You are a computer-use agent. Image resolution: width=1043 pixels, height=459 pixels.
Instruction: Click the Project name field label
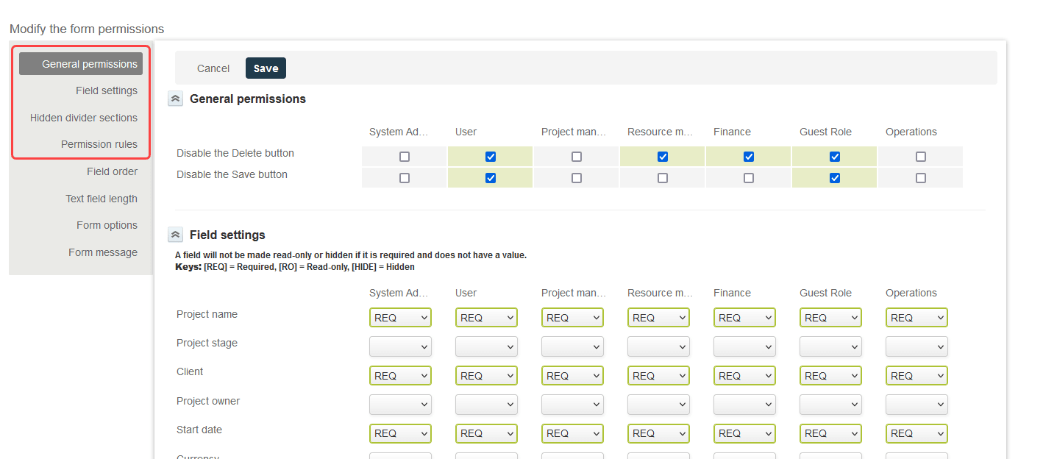tap(207, 314)
